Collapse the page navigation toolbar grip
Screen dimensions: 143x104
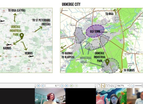(x=35, y=86)
